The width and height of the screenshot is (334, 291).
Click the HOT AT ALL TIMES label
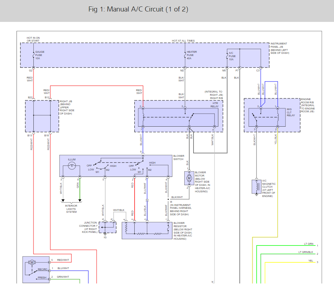tap(183, 41)
